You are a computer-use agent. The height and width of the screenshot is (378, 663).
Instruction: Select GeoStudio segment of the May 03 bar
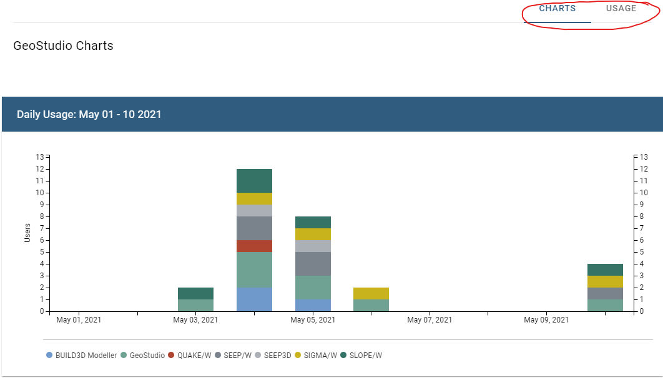click(196, 306)
